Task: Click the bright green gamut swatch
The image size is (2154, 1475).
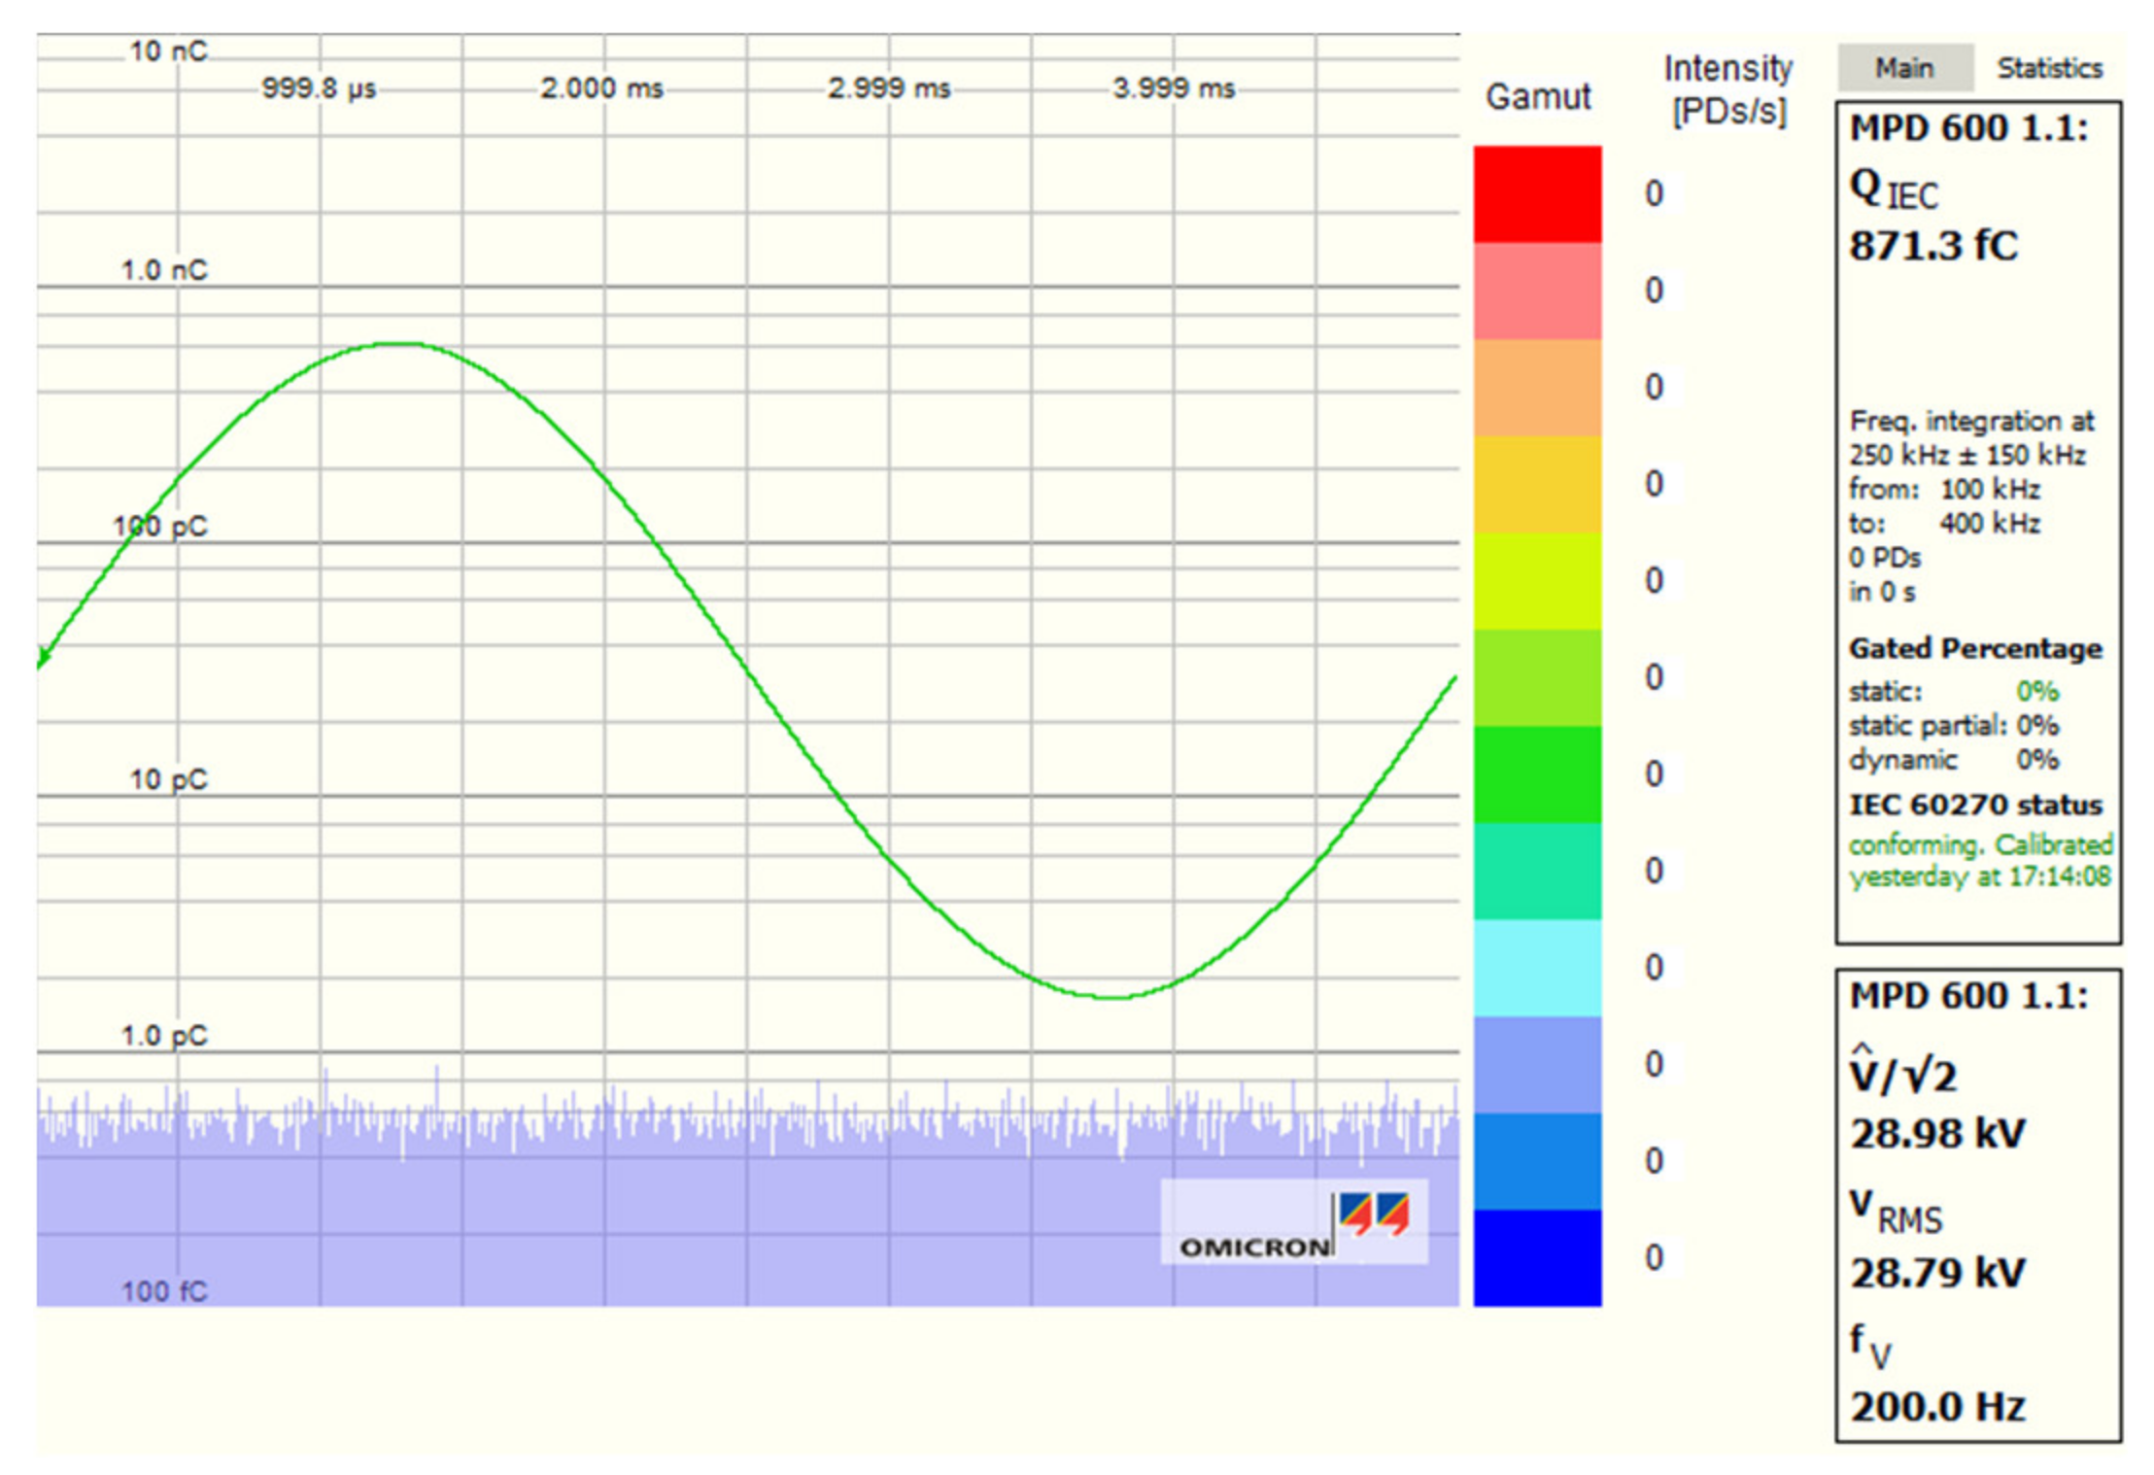Action: [1536, 774]
